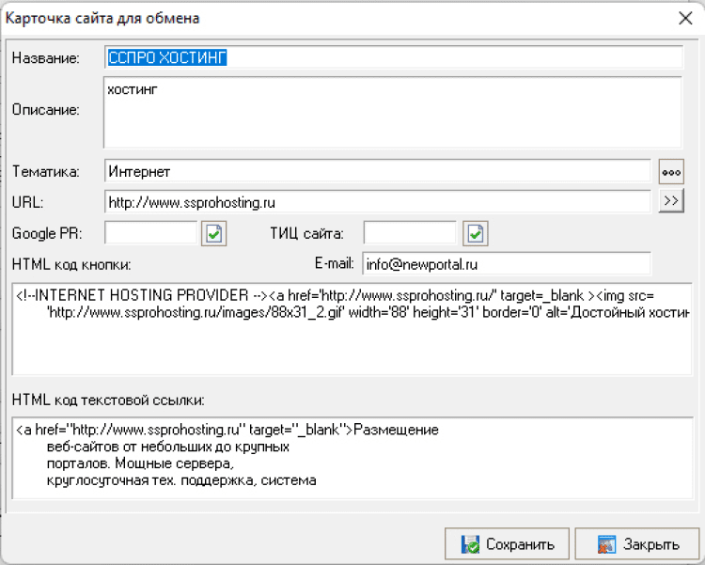Click the Тематика: label

click(x=45, y=172)
